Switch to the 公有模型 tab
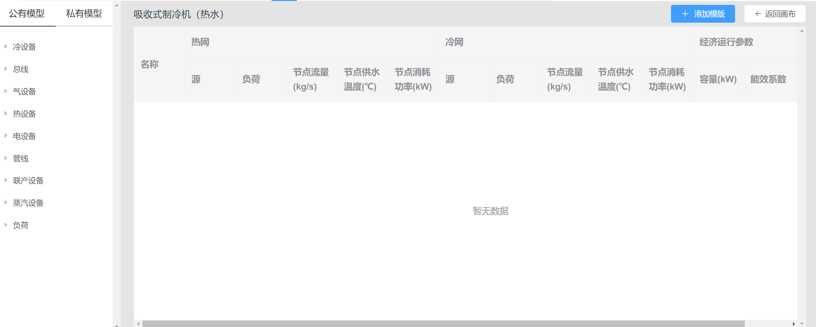 point(27,14)
